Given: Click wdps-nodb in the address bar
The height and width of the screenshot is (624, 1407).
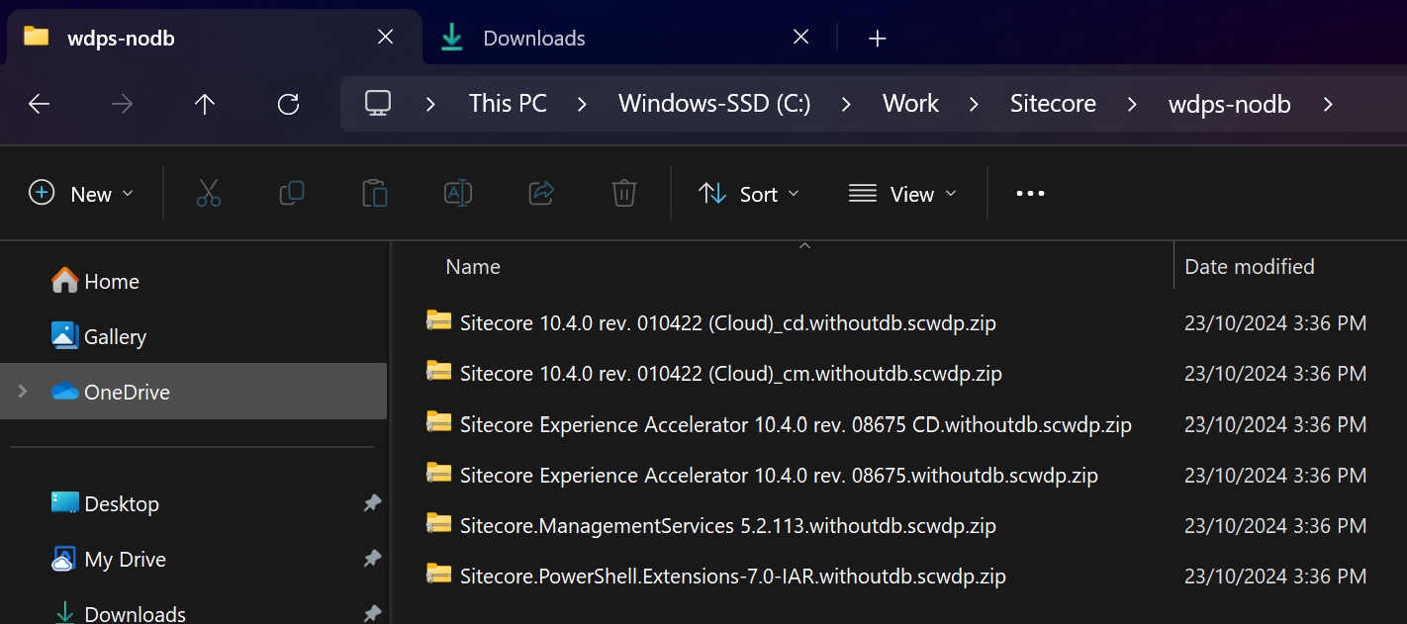Looking at the screenshot, I should (1229, 104).
